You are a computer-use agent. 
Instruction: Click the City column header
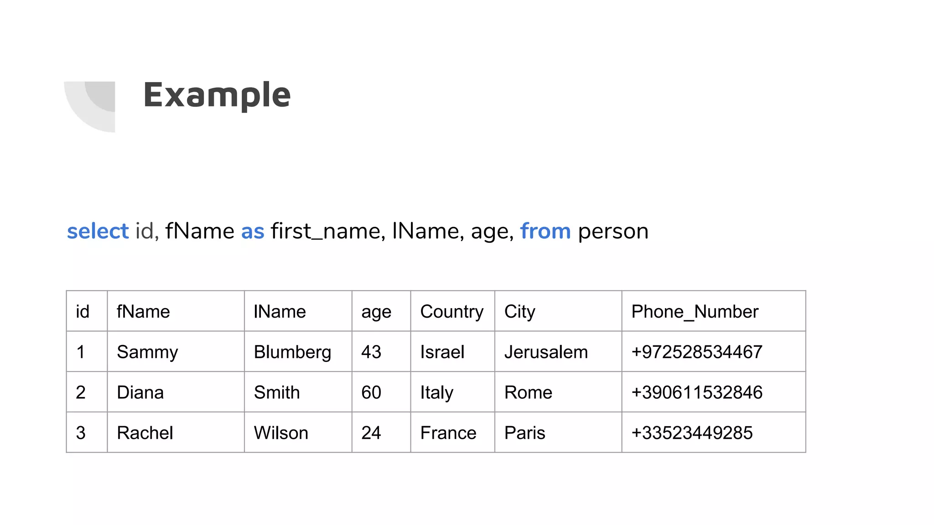click(x=519, y=312)
